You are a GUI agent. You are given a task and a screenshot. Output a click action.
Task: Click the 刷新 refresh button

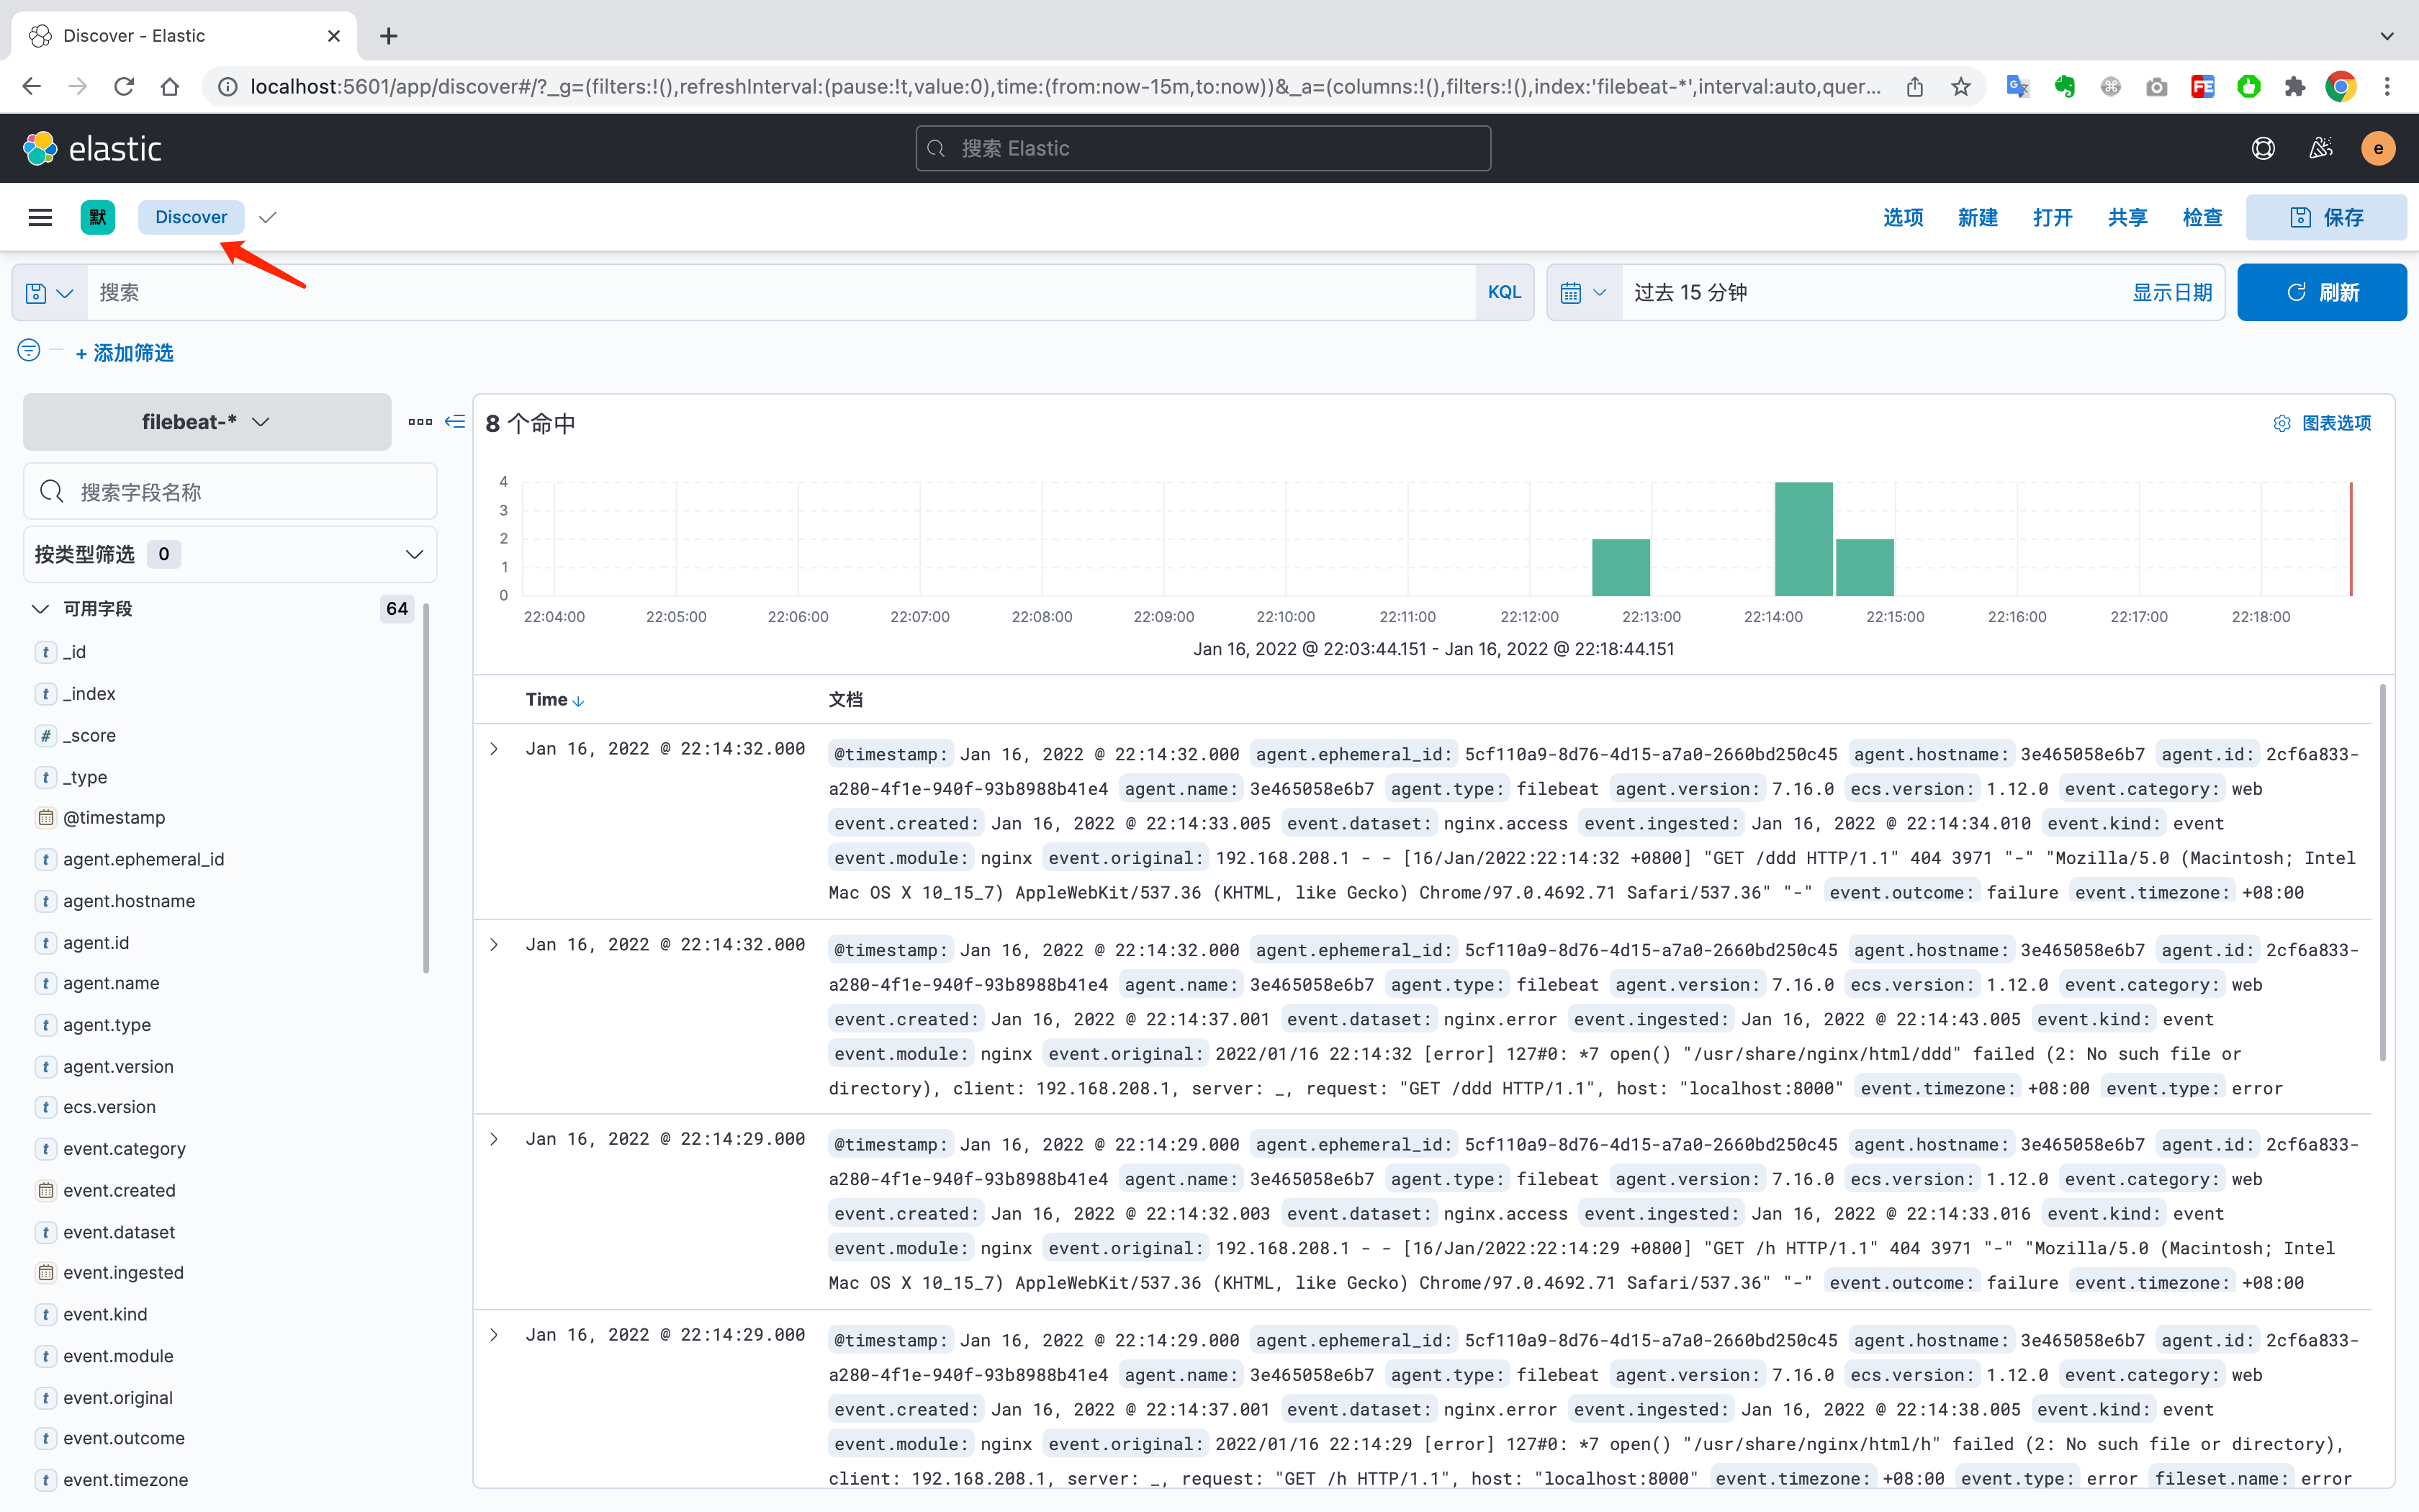2321,293
